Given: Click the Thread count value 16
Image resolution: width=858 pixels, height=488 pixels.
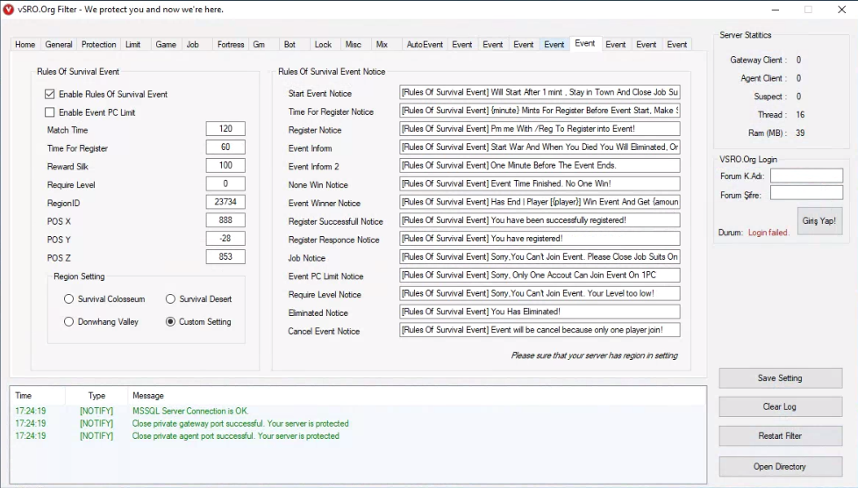Looking at the screenshot, I should [x=800, y=114].
